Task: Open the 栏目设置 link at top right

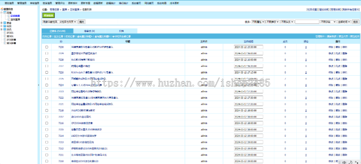Action: click(312, 10)
